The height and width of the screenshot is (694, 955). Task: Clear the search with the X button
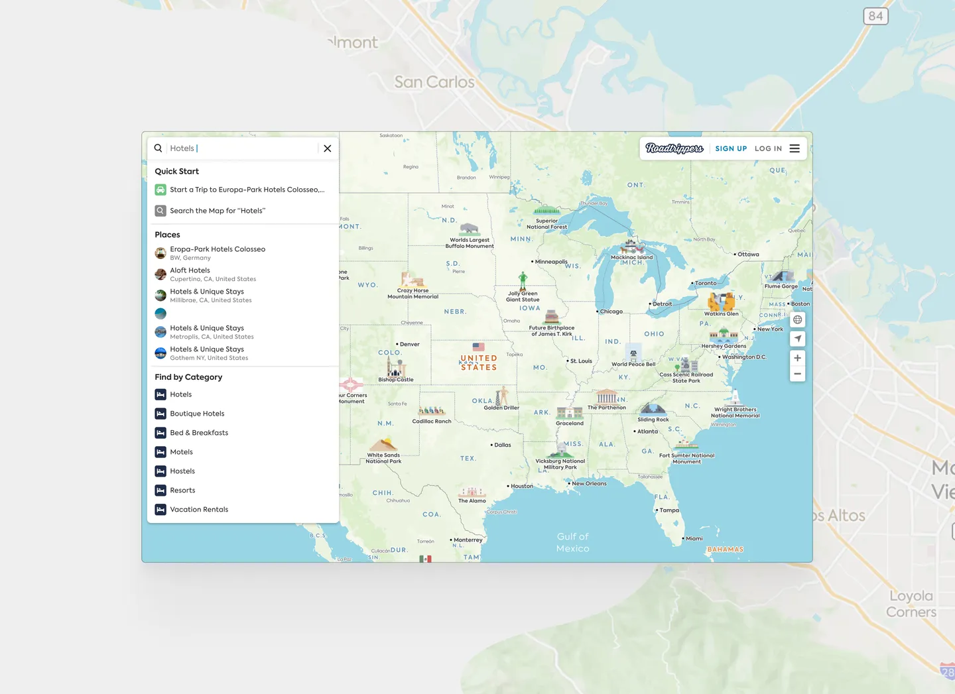[x=328, y=148]
